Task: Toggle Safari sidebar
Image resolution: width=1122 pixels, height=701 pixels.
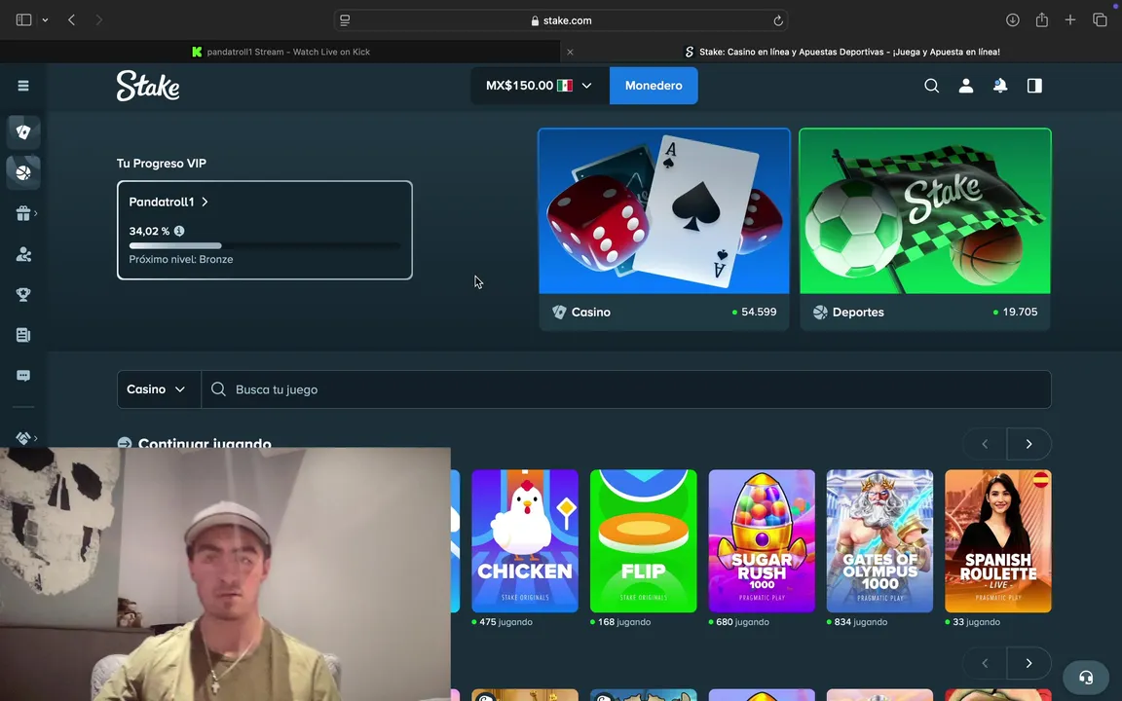Action: tap(23, 20)
